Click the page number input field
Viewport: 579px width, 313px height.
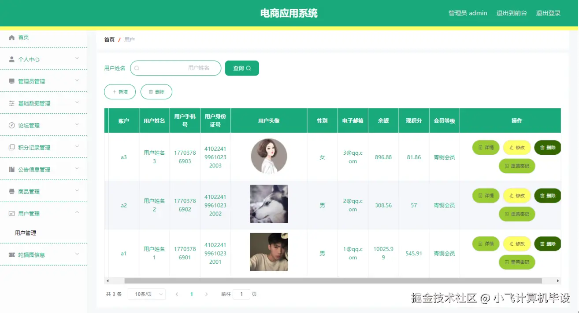click(241, 294)
